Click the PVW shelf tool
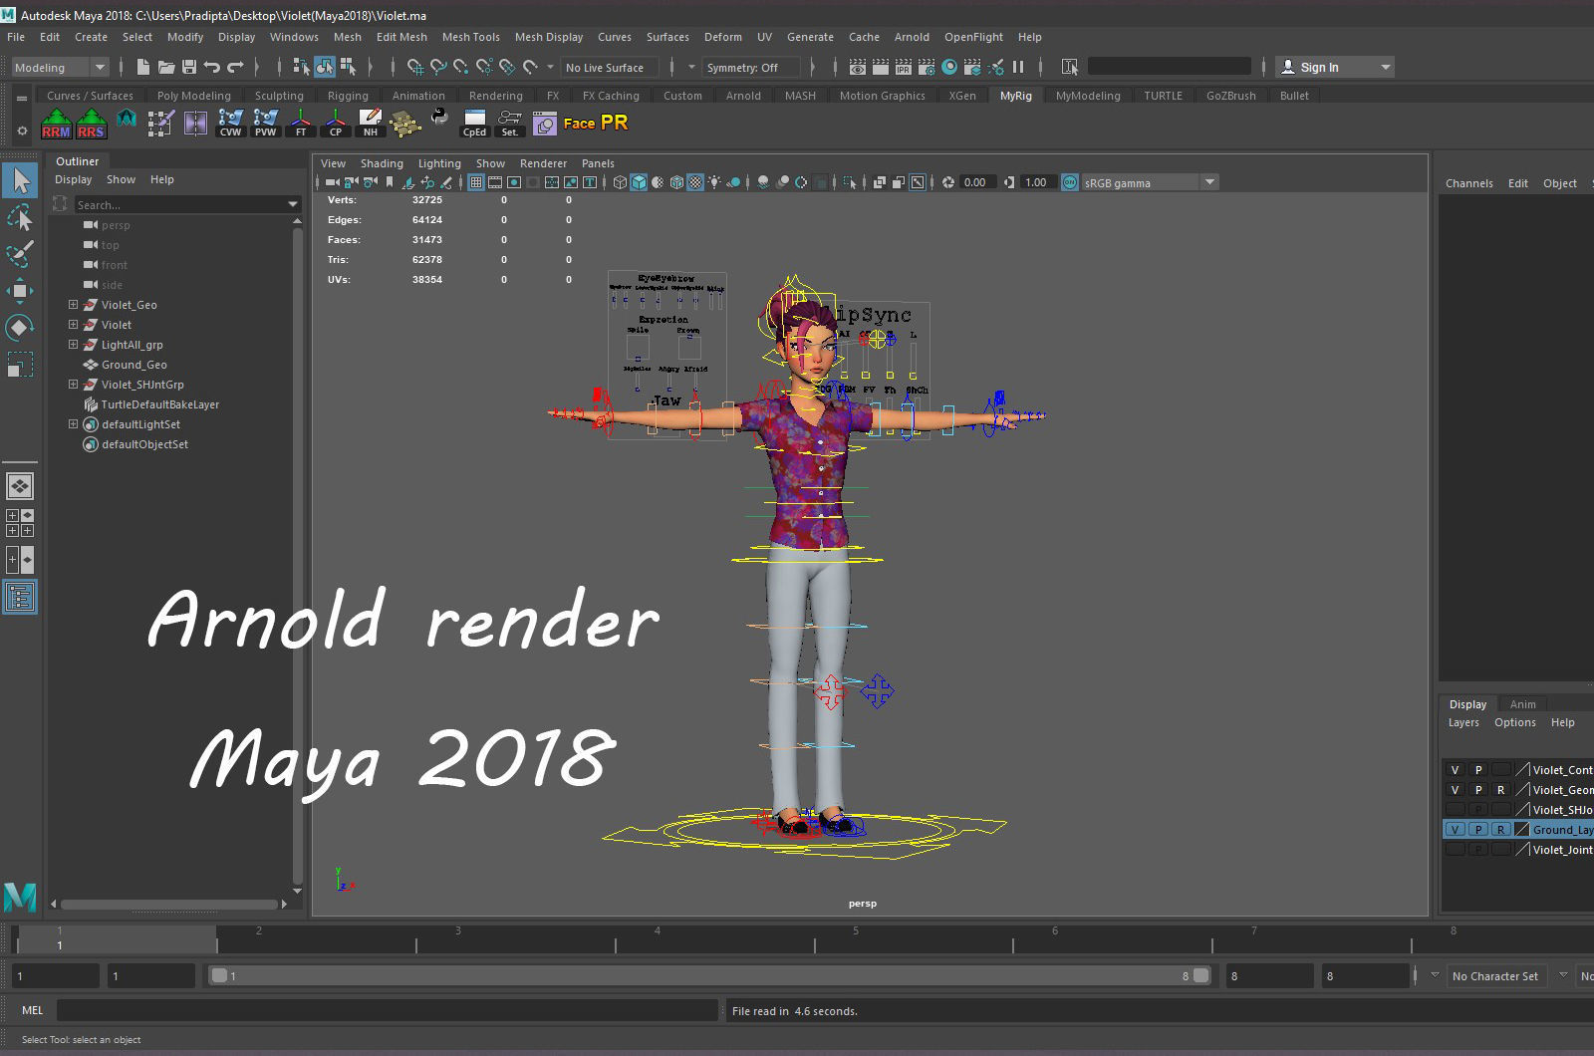The image size is (1594, 1056). (265, 124)
